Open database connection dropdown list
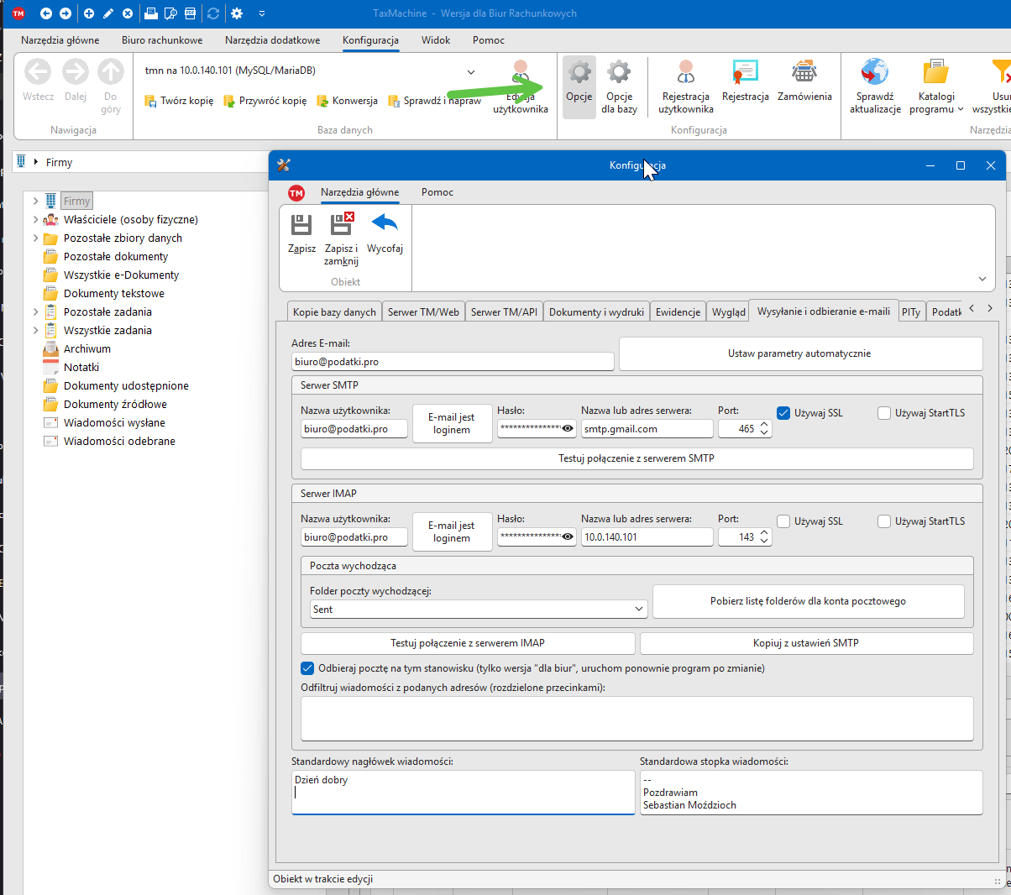 pos(470,71)
